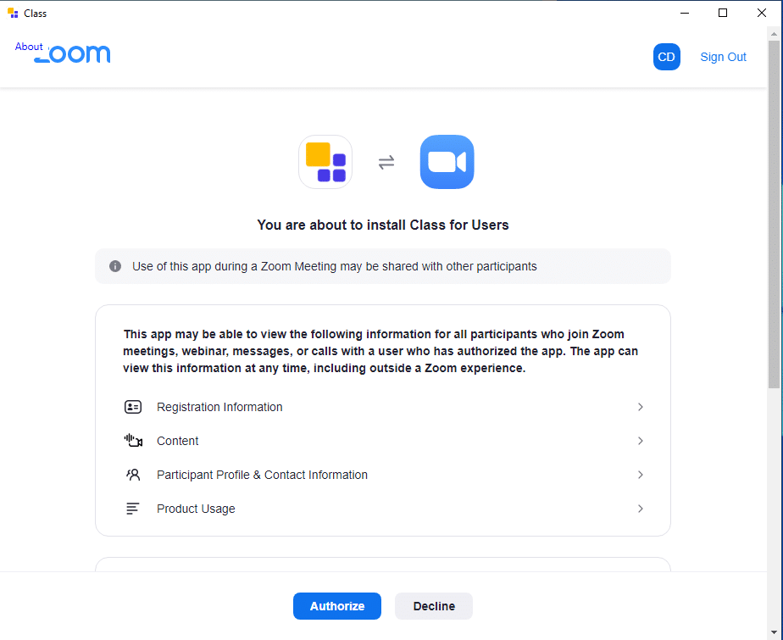783x640 pixels.
Task: Click the Registration Information row label
Action: [219, 407]
